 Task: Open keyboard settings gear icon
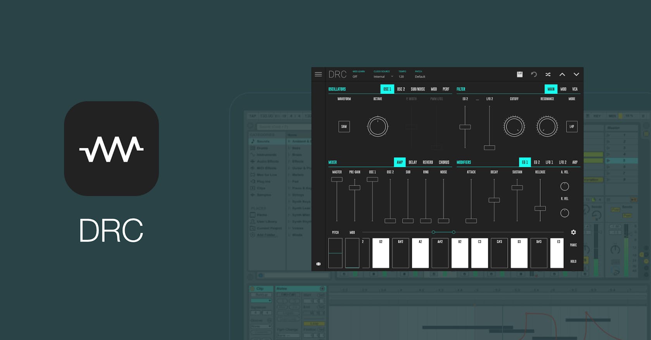[573, 232]
